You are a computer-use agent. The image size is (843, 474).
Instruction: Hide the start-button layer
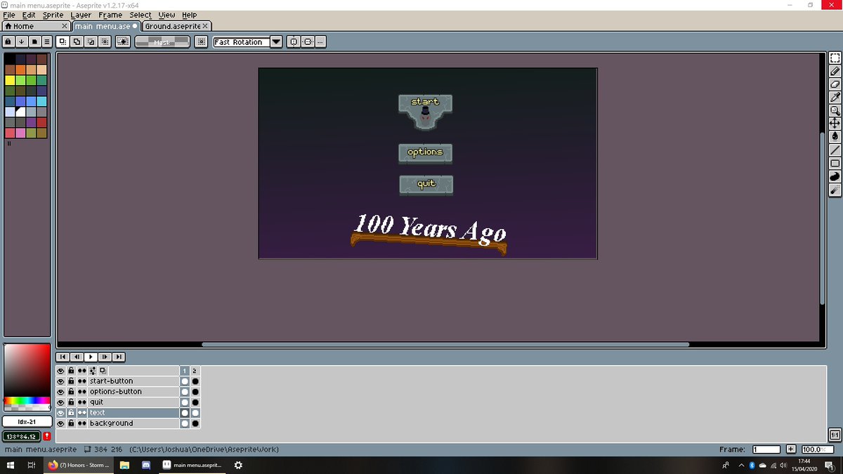[x=60, y=381]
